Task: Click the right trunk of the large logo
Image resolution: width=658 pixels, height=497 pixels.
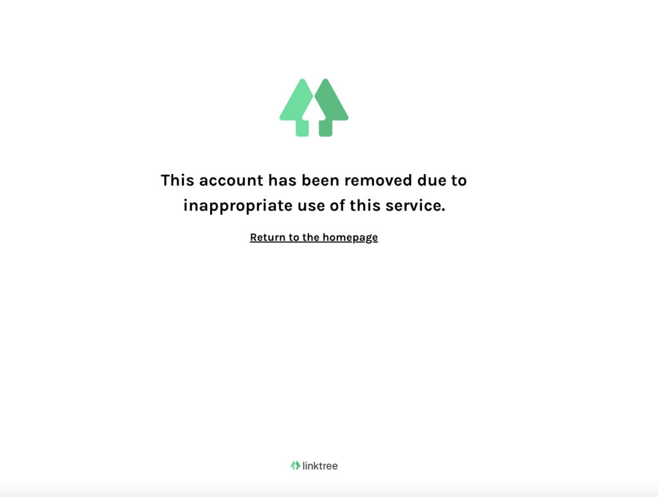Action: tap(326, 128)
